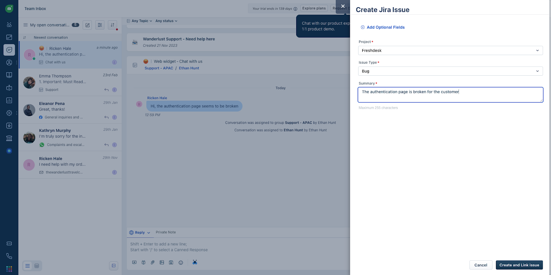Insert an image via picture icon
The height and width of the screenshot is (275, 551).
click(x=162, y=262)
